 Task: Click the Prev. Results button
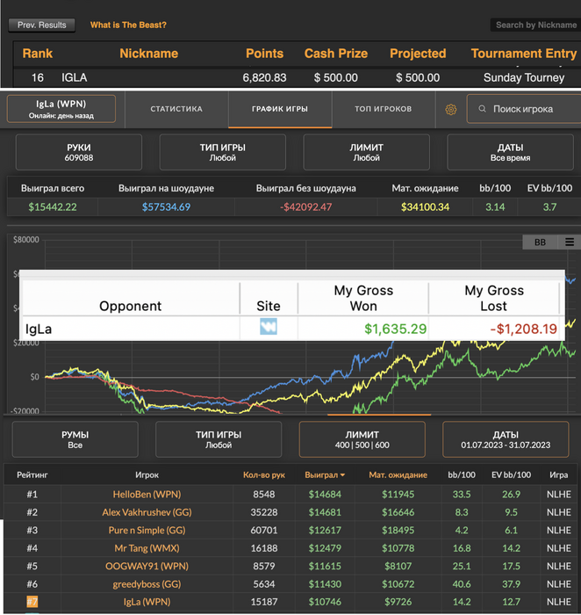pyautogui.click(x=42, y=25)
